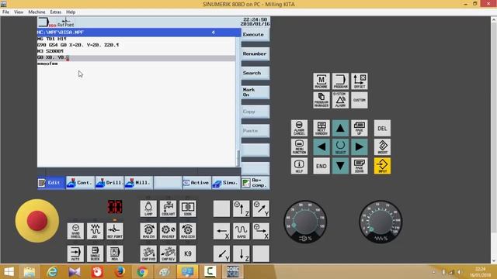Hit the red emergency stop button
The height and width of the screenshot is (279, 497).
coord(37,220)
